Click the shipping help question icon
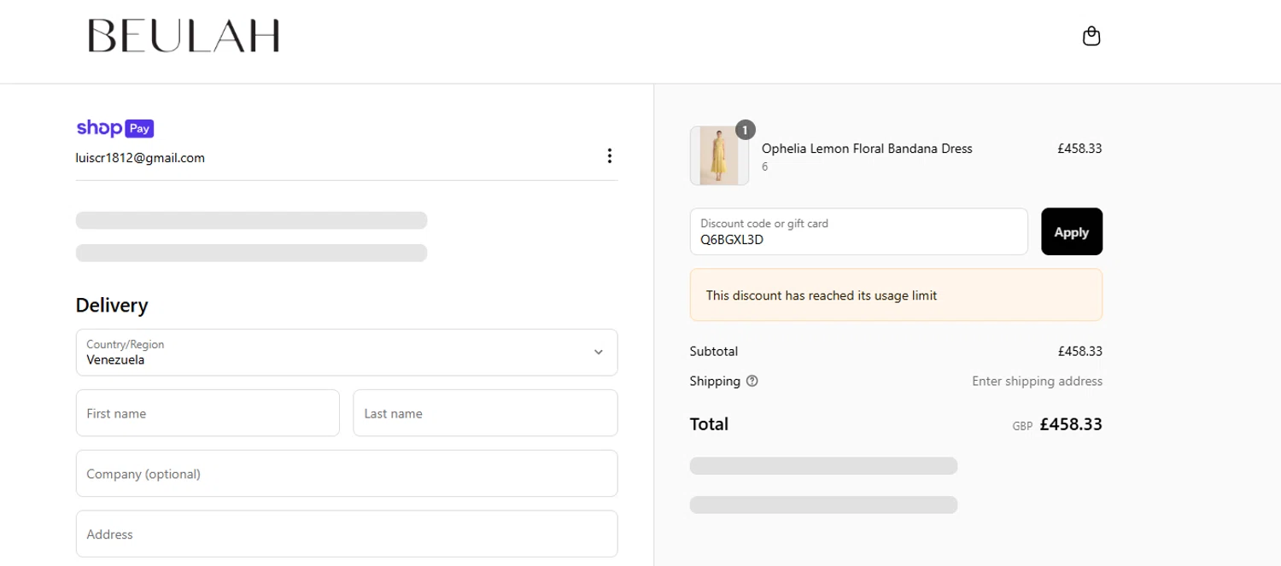Viewport: 1281px width, 566px height. pos(752,382)
